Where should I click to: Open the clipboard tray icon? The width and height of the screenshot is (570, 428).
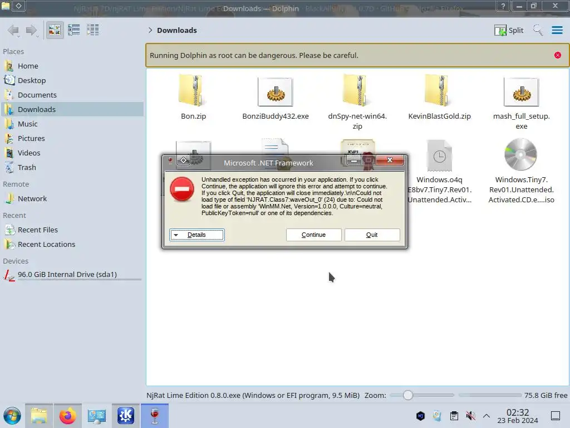[454, 416]
